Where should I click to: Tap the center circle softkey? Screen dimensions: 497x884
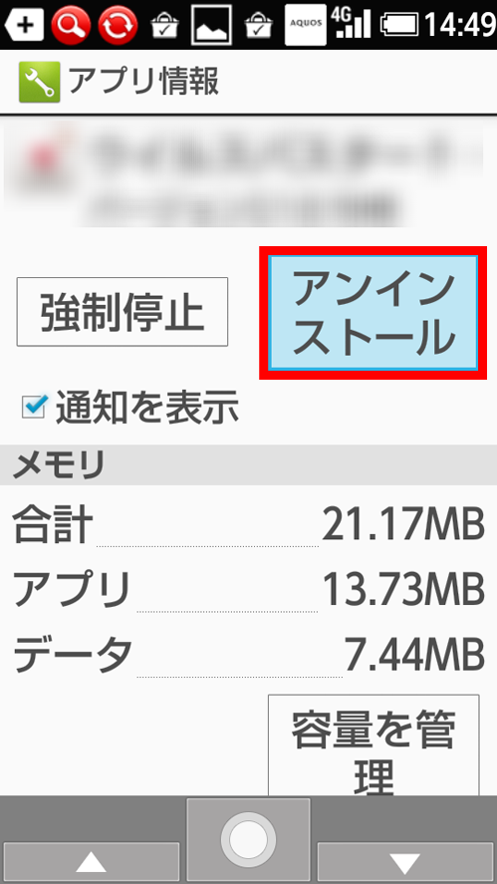[249, 839]
